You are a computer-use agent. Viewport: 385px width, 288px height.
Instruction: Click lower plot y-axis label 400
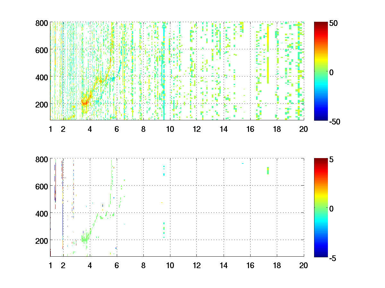[x=42, y=213]
